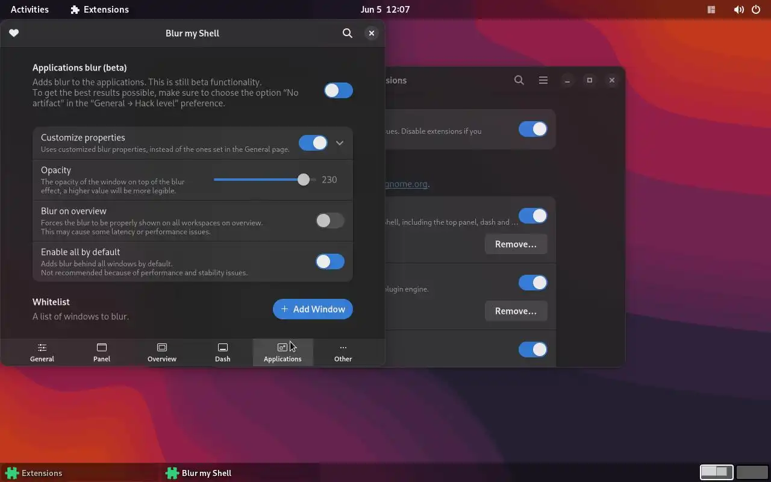Open the gnome.org link in Extensions window
Viewport: 771px width, 482px height.
(x=407, y=184)
